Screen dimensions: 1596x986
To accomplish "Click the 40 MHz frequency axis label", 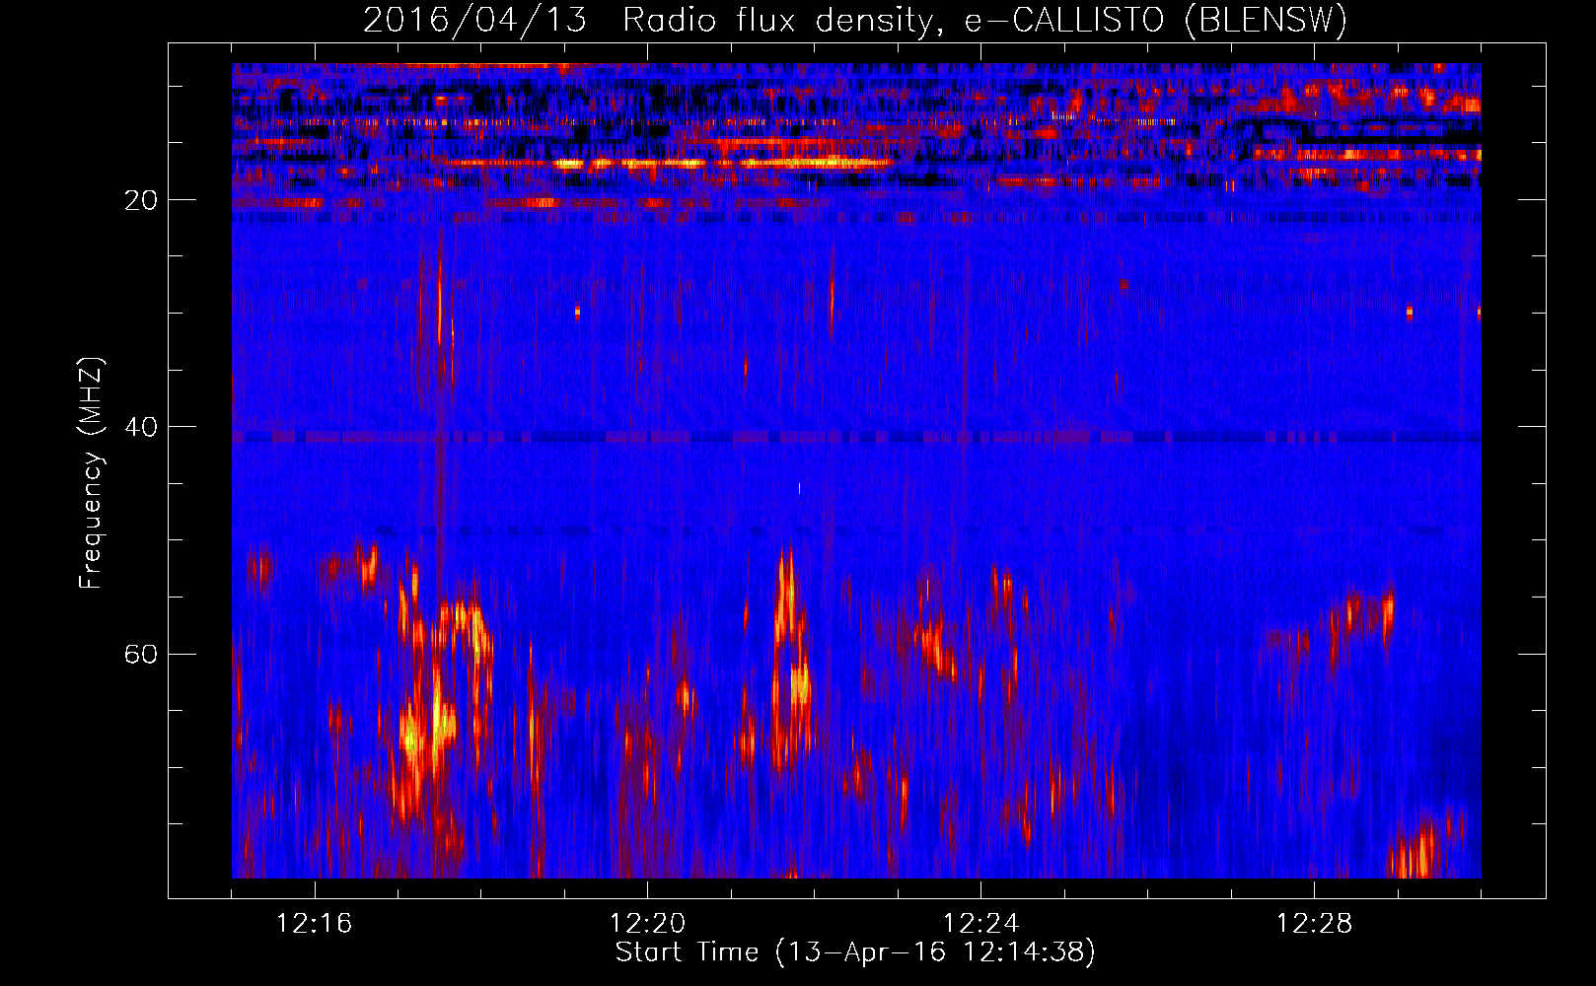I will [140, 427].
